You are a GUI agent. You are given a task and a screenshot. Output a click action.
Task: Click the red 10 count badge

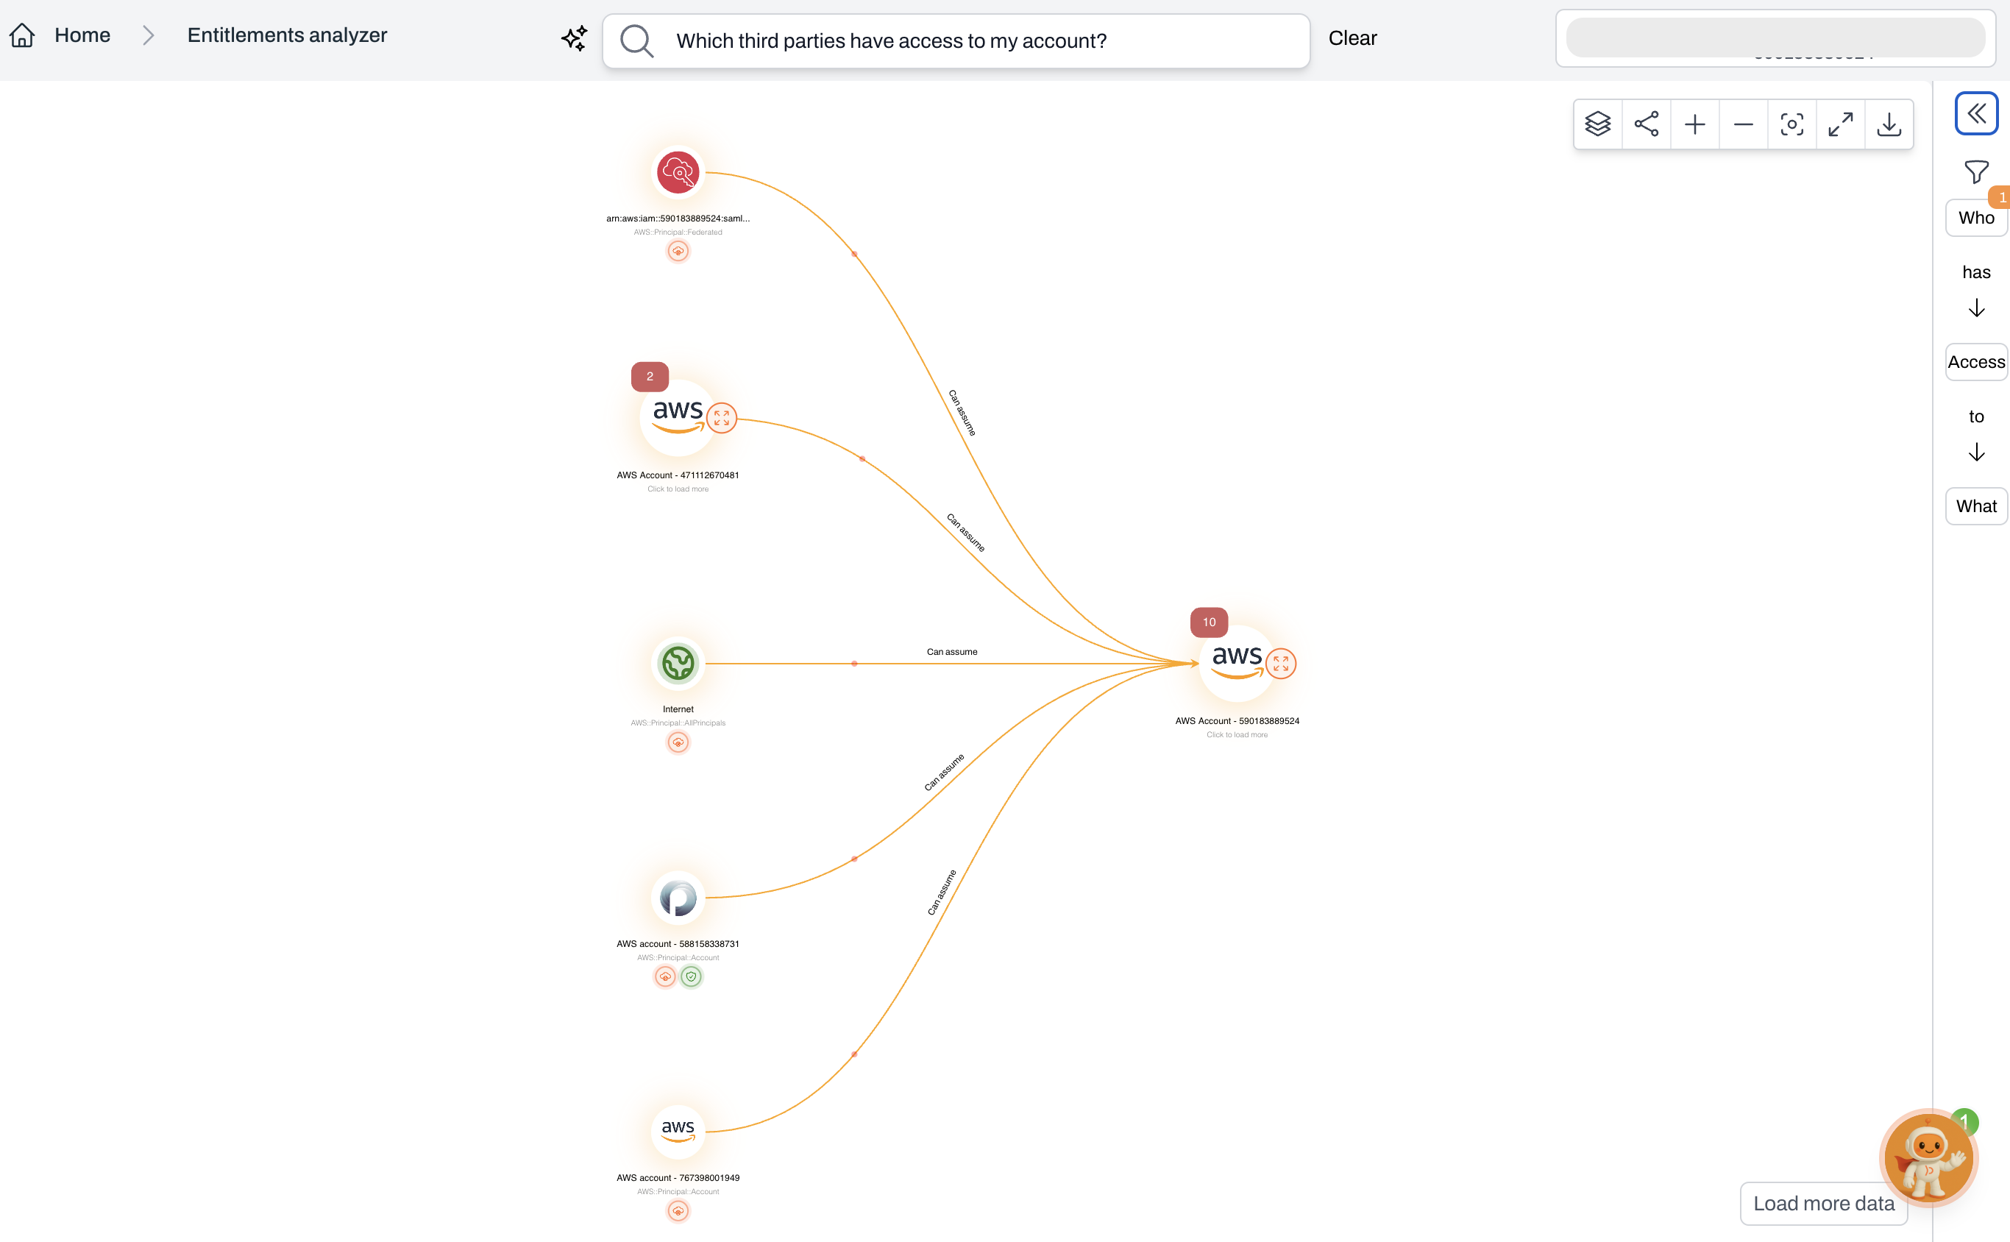(1209, 622)
